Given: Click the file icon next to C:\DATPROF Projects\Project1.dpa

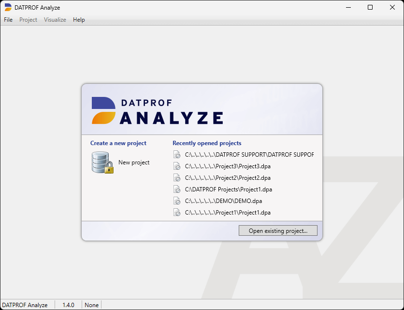Looking at the screenshot, I should 177,189.
